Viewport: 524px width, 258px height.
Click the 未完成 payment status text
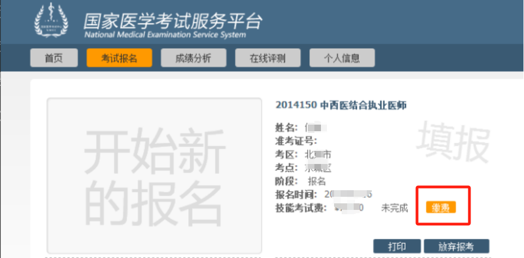click(394, 208)
